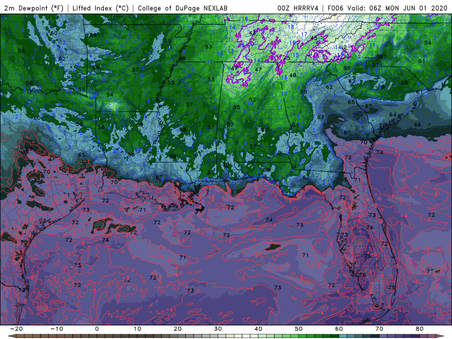
Task: Click the '2m Dewpoint (°F)' title text
Action: click(x=34, y=8)
